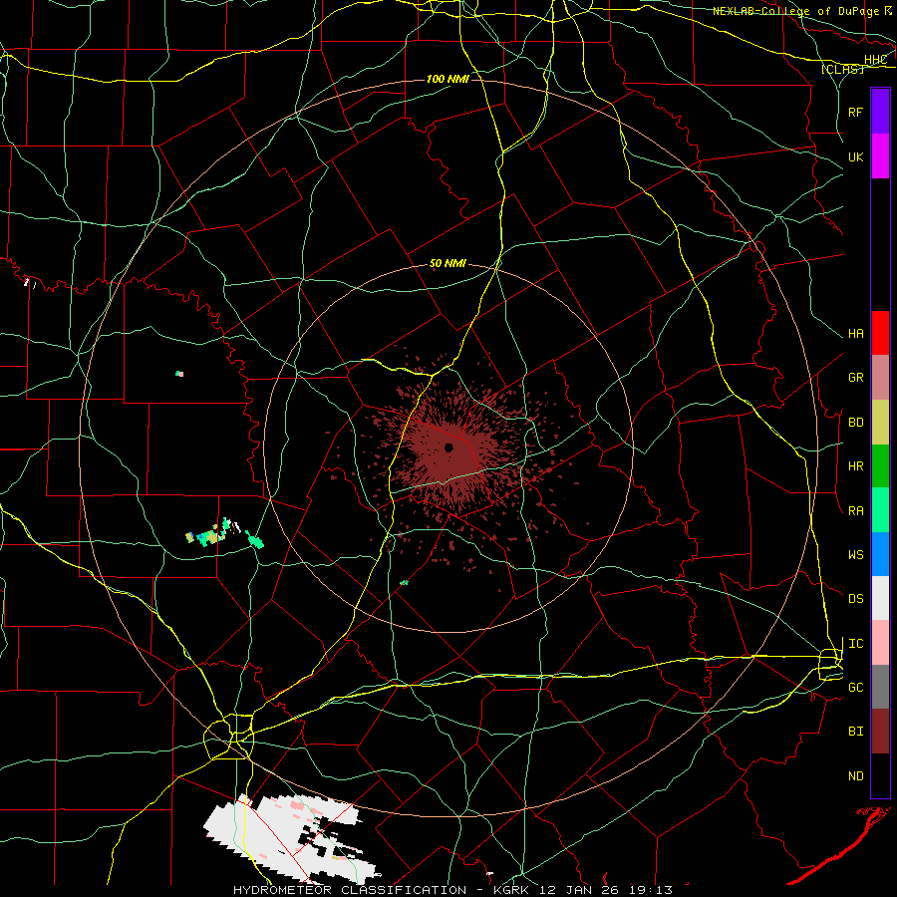The height and width of the screenshot is (897, 897).
Task: Click the RA legend label
Action: coord(855,510)
